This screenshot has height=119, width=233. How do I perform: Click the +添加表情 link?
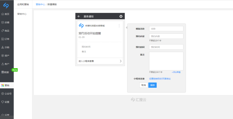[176, 72]
